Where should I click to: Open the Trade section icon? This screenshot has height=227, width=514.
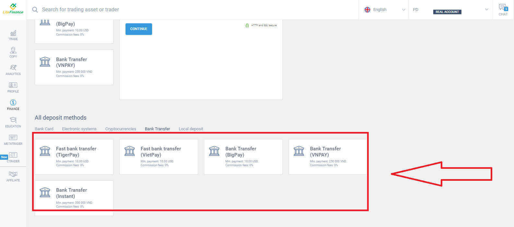[13, 33]
